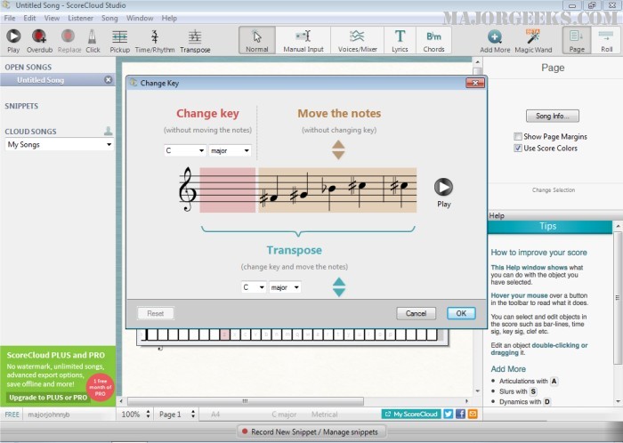623x443 pixels.
Task: Open the View menu
Action: pos(52,18)
